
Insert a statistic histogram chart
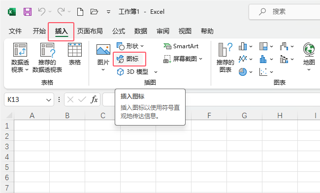(263, 59)
